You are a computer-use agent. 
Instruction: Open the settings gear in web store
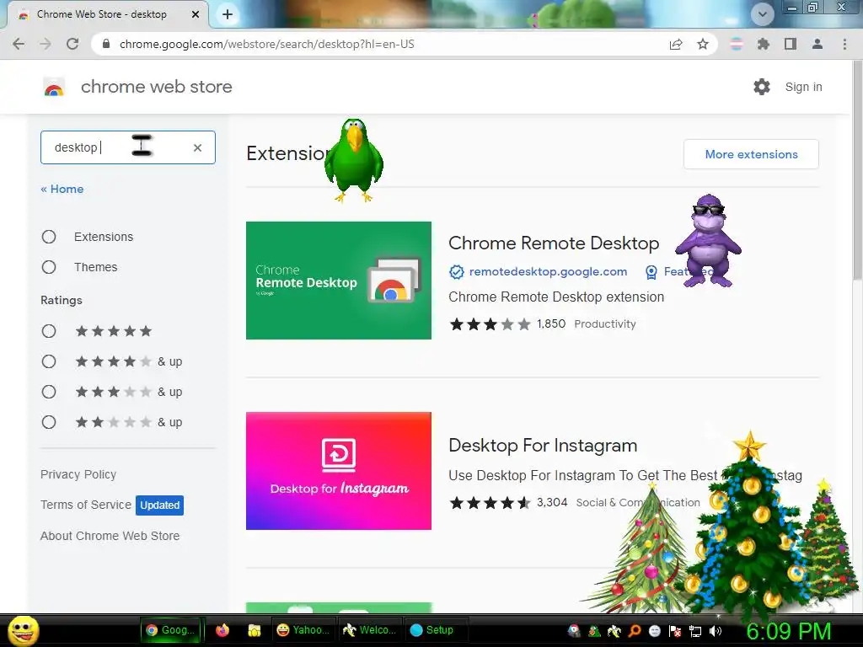click(x=762, y=87)
